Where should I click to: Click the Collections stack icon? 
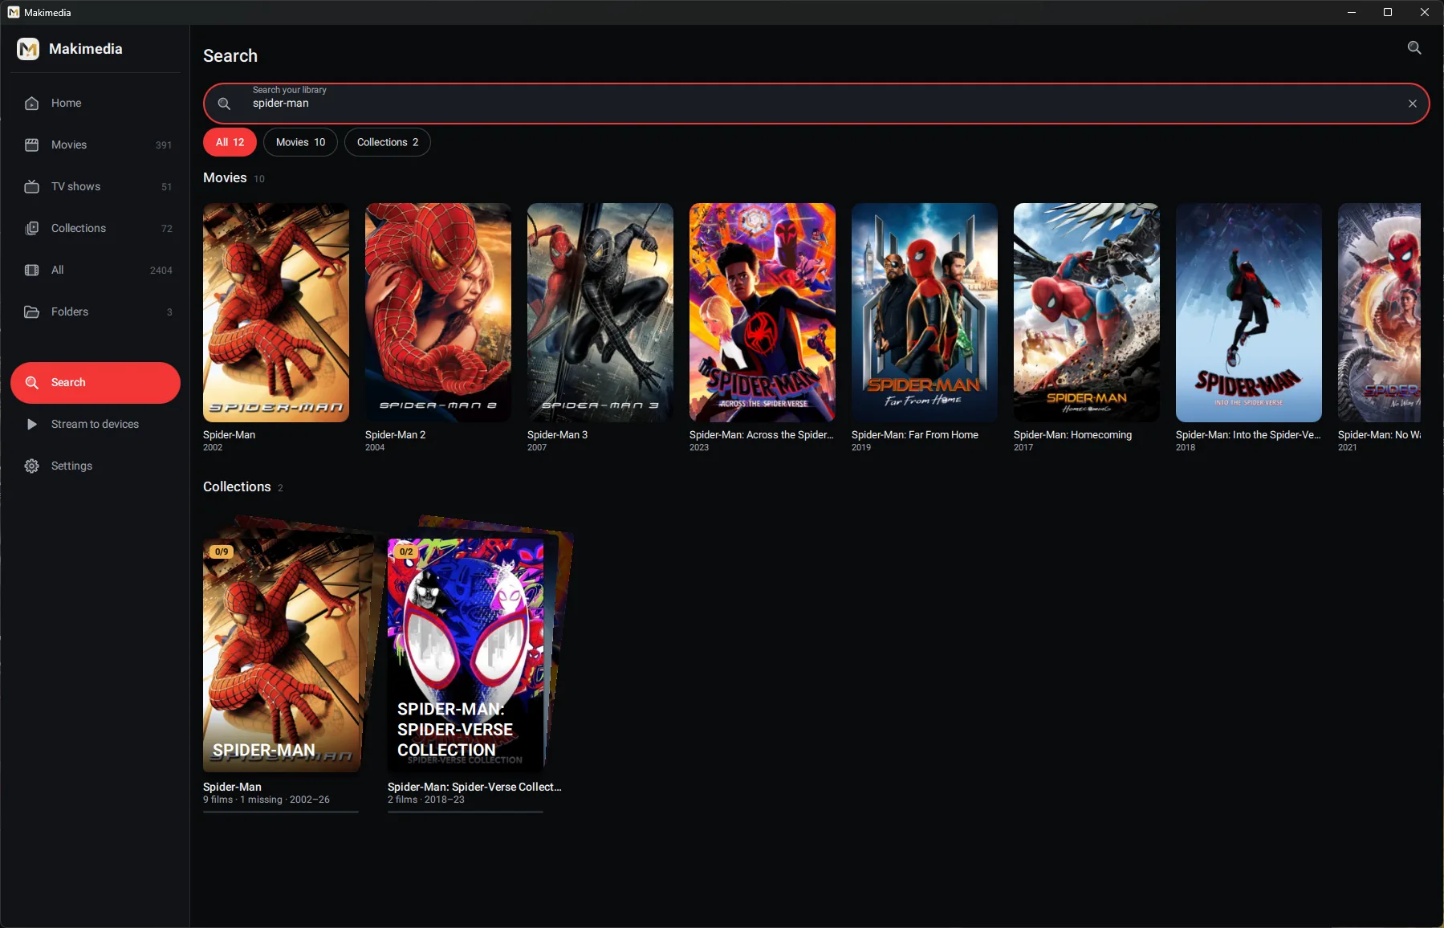pyautogui.click(x=31, y=228)
